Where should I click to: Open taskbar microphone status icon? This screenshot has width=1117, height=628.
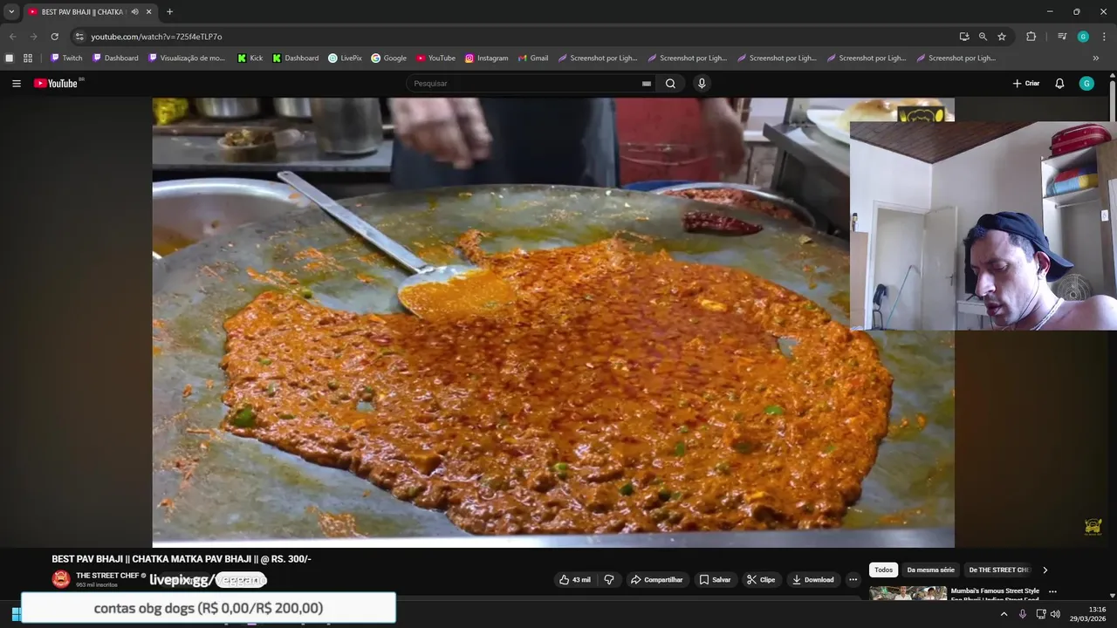[x=1023, y=614]
